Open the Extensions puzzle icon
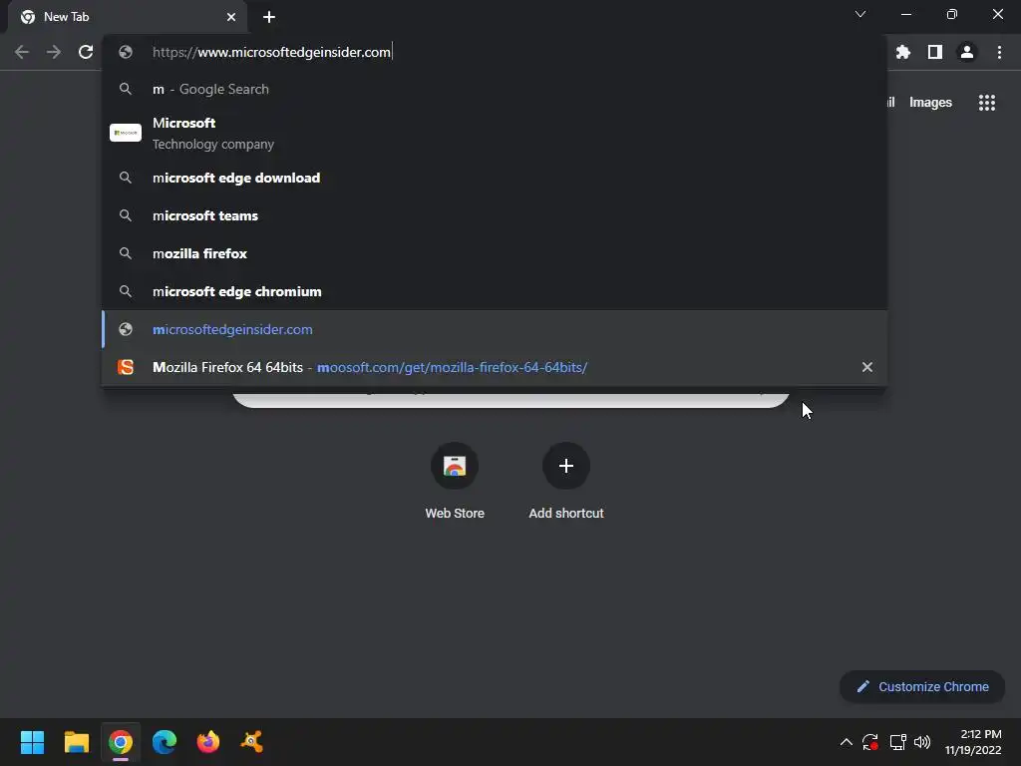The image size is (1021, 766). 903,52
